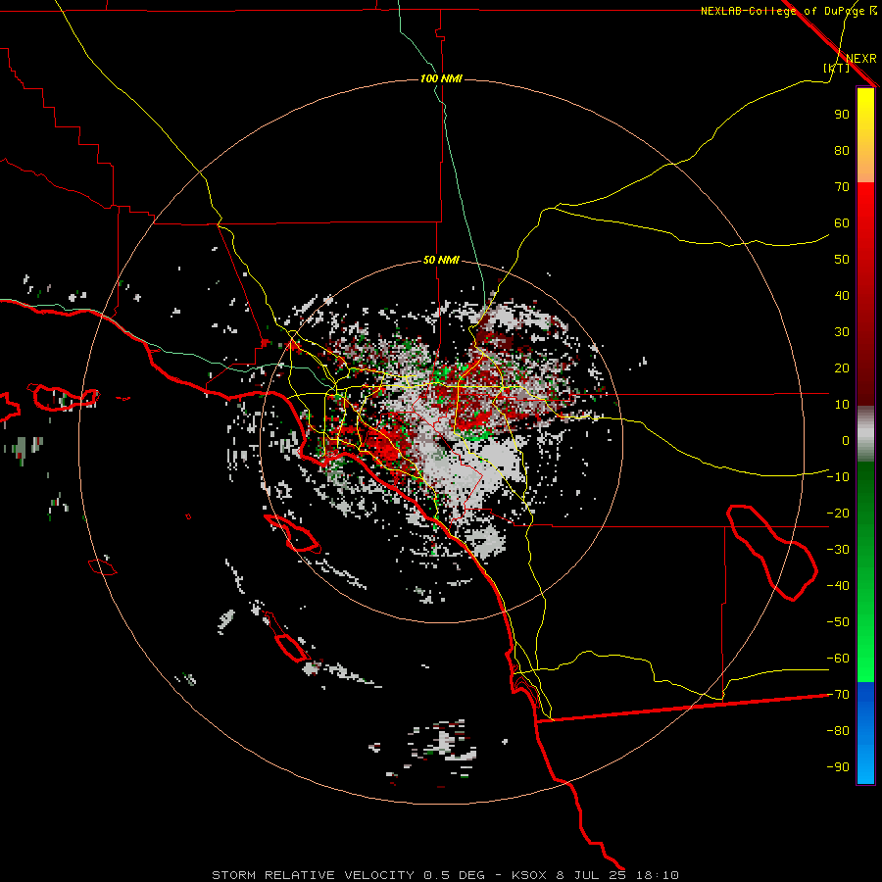Click the -90 value on the velocity scale

tap(838, 767)
